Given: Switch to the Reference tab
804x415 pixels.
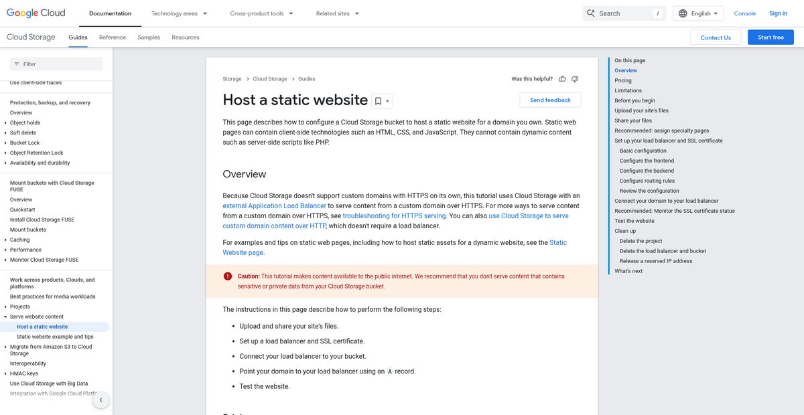Looking at the screenshot, I should [x=113, y=37].
